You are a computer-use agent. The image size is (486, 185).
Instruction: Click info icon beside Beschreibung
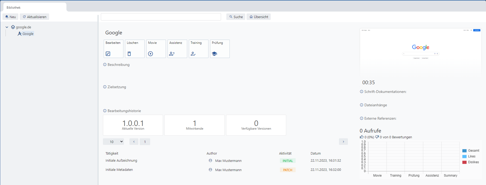(105, 65)
